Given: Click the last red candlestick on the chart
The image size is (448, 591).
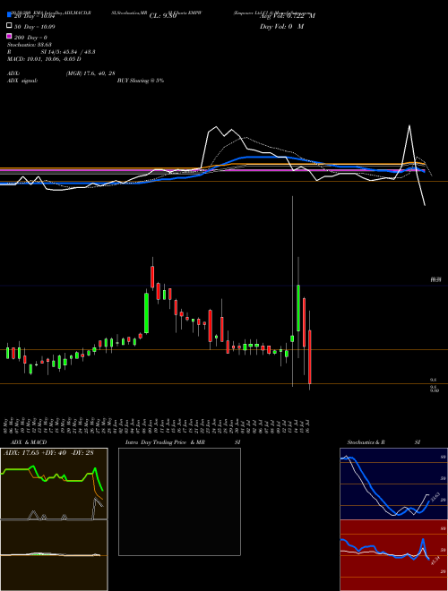Looking at the screenshot, I should click(310, 356).
